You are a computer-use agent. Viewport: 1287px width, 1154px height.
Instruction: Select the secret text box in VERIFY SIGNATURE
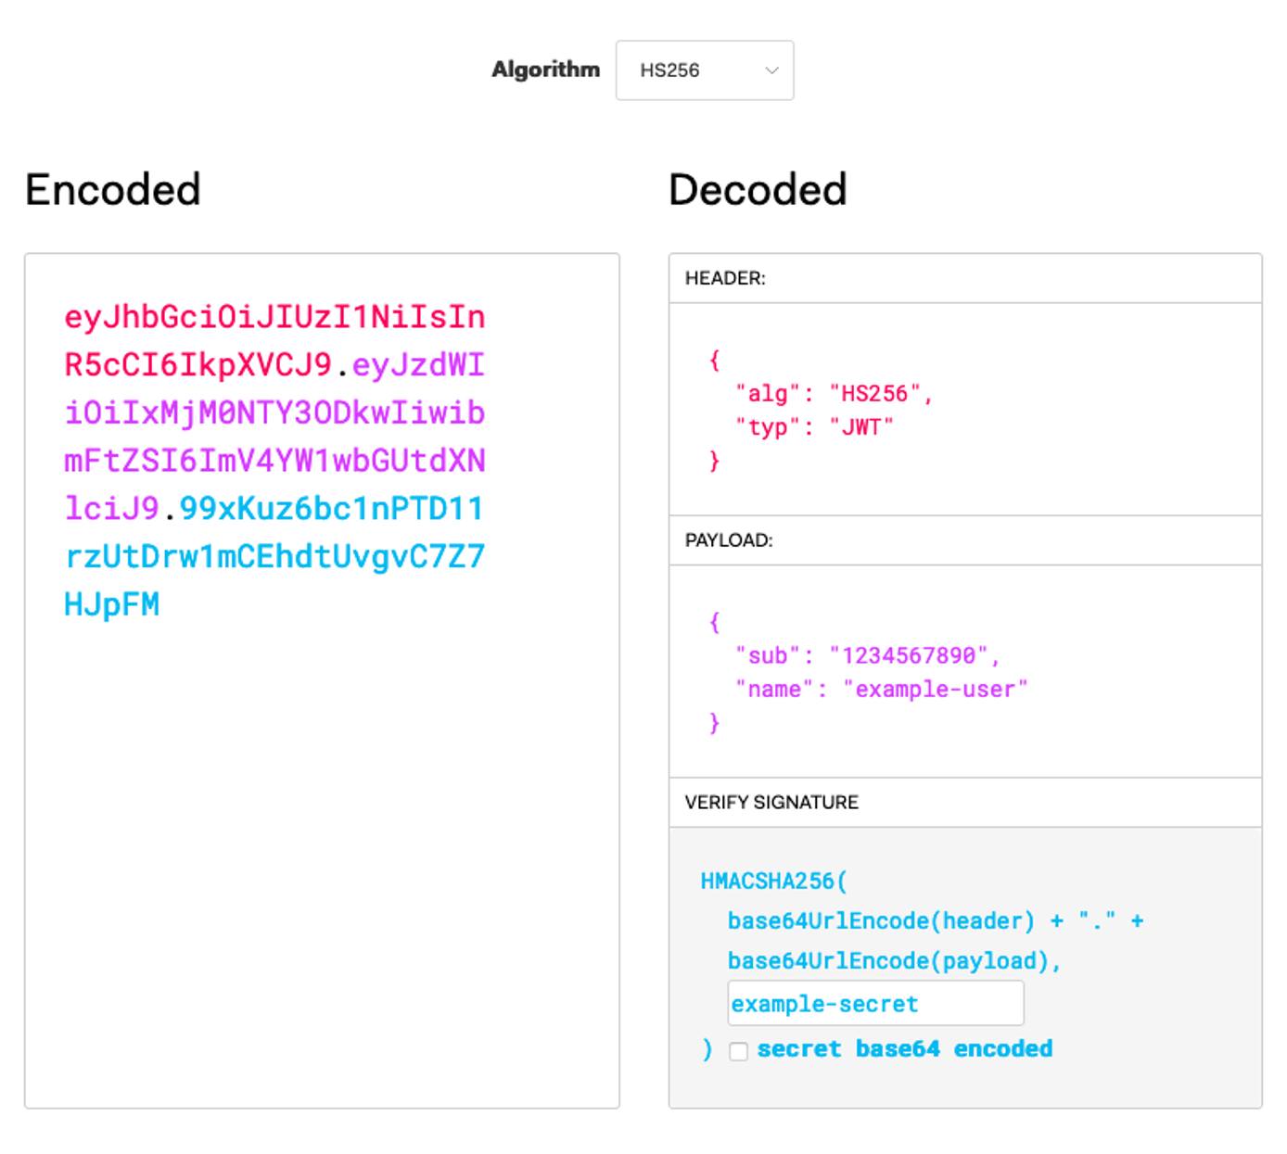pos(875,1003)
